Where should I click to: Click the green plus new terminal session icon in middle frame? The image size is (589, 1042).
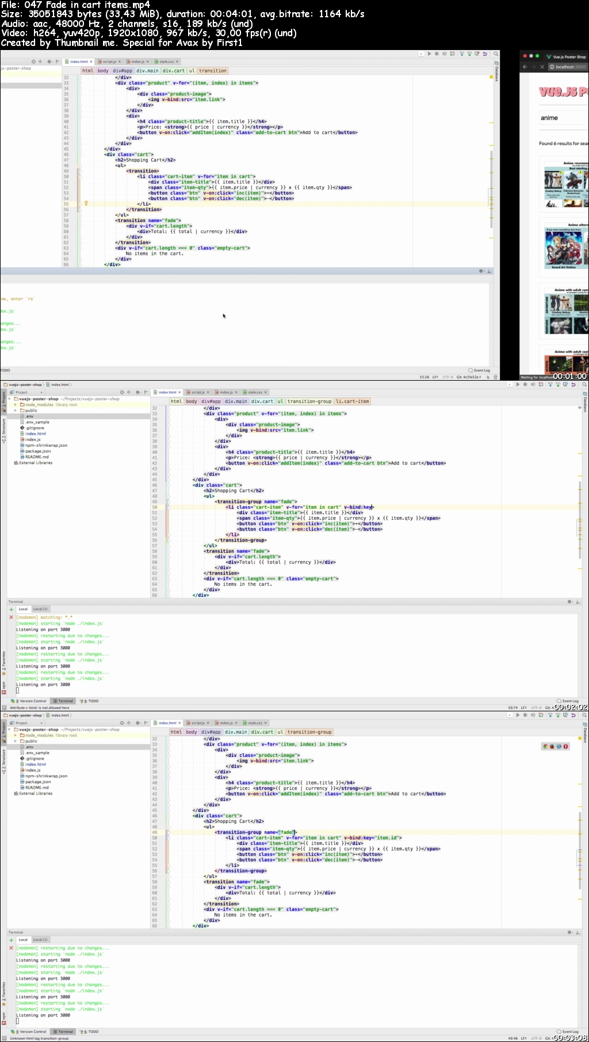(x=11, y=609)
